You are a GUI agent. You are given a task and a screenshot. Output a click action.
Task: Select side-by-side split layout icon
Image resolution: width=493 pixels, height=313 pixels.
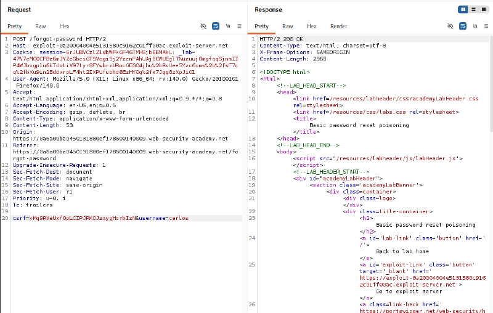tap(463, 9)
